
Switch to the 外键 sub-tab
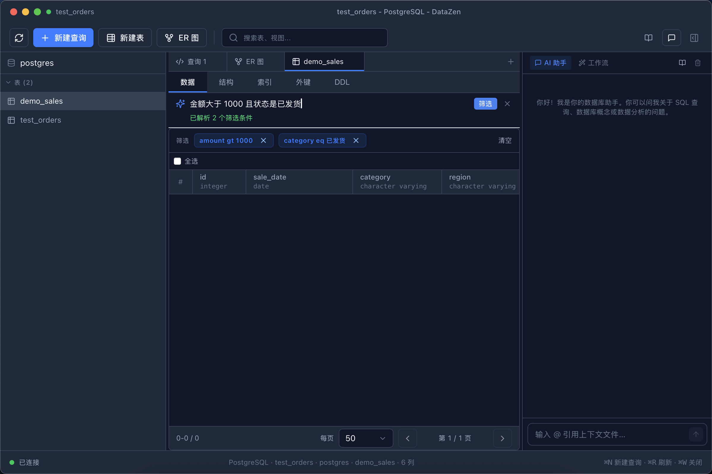pyautogui.click(x=303, y=82)
